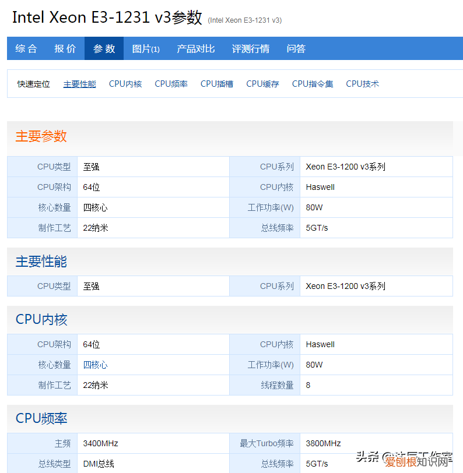Image resolution: width=463 pixels, height=473 pixels.
Task: Switch to the 报价 tab
Action: (x=65, y=49)
